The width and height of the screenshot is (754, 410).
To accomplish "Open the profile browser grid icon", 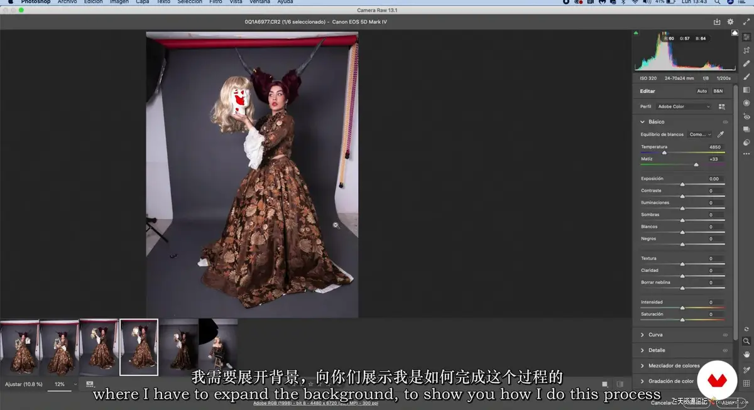I will click(x=721, y=107).
